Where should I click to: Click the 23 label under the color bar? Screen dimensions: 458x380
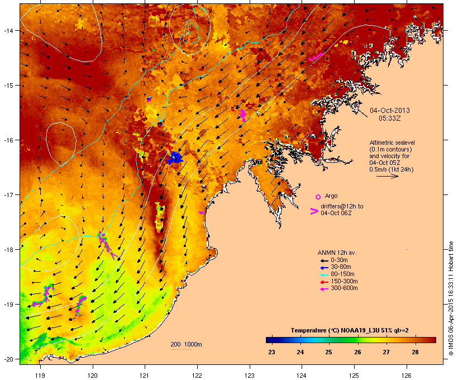click(271, 352)
